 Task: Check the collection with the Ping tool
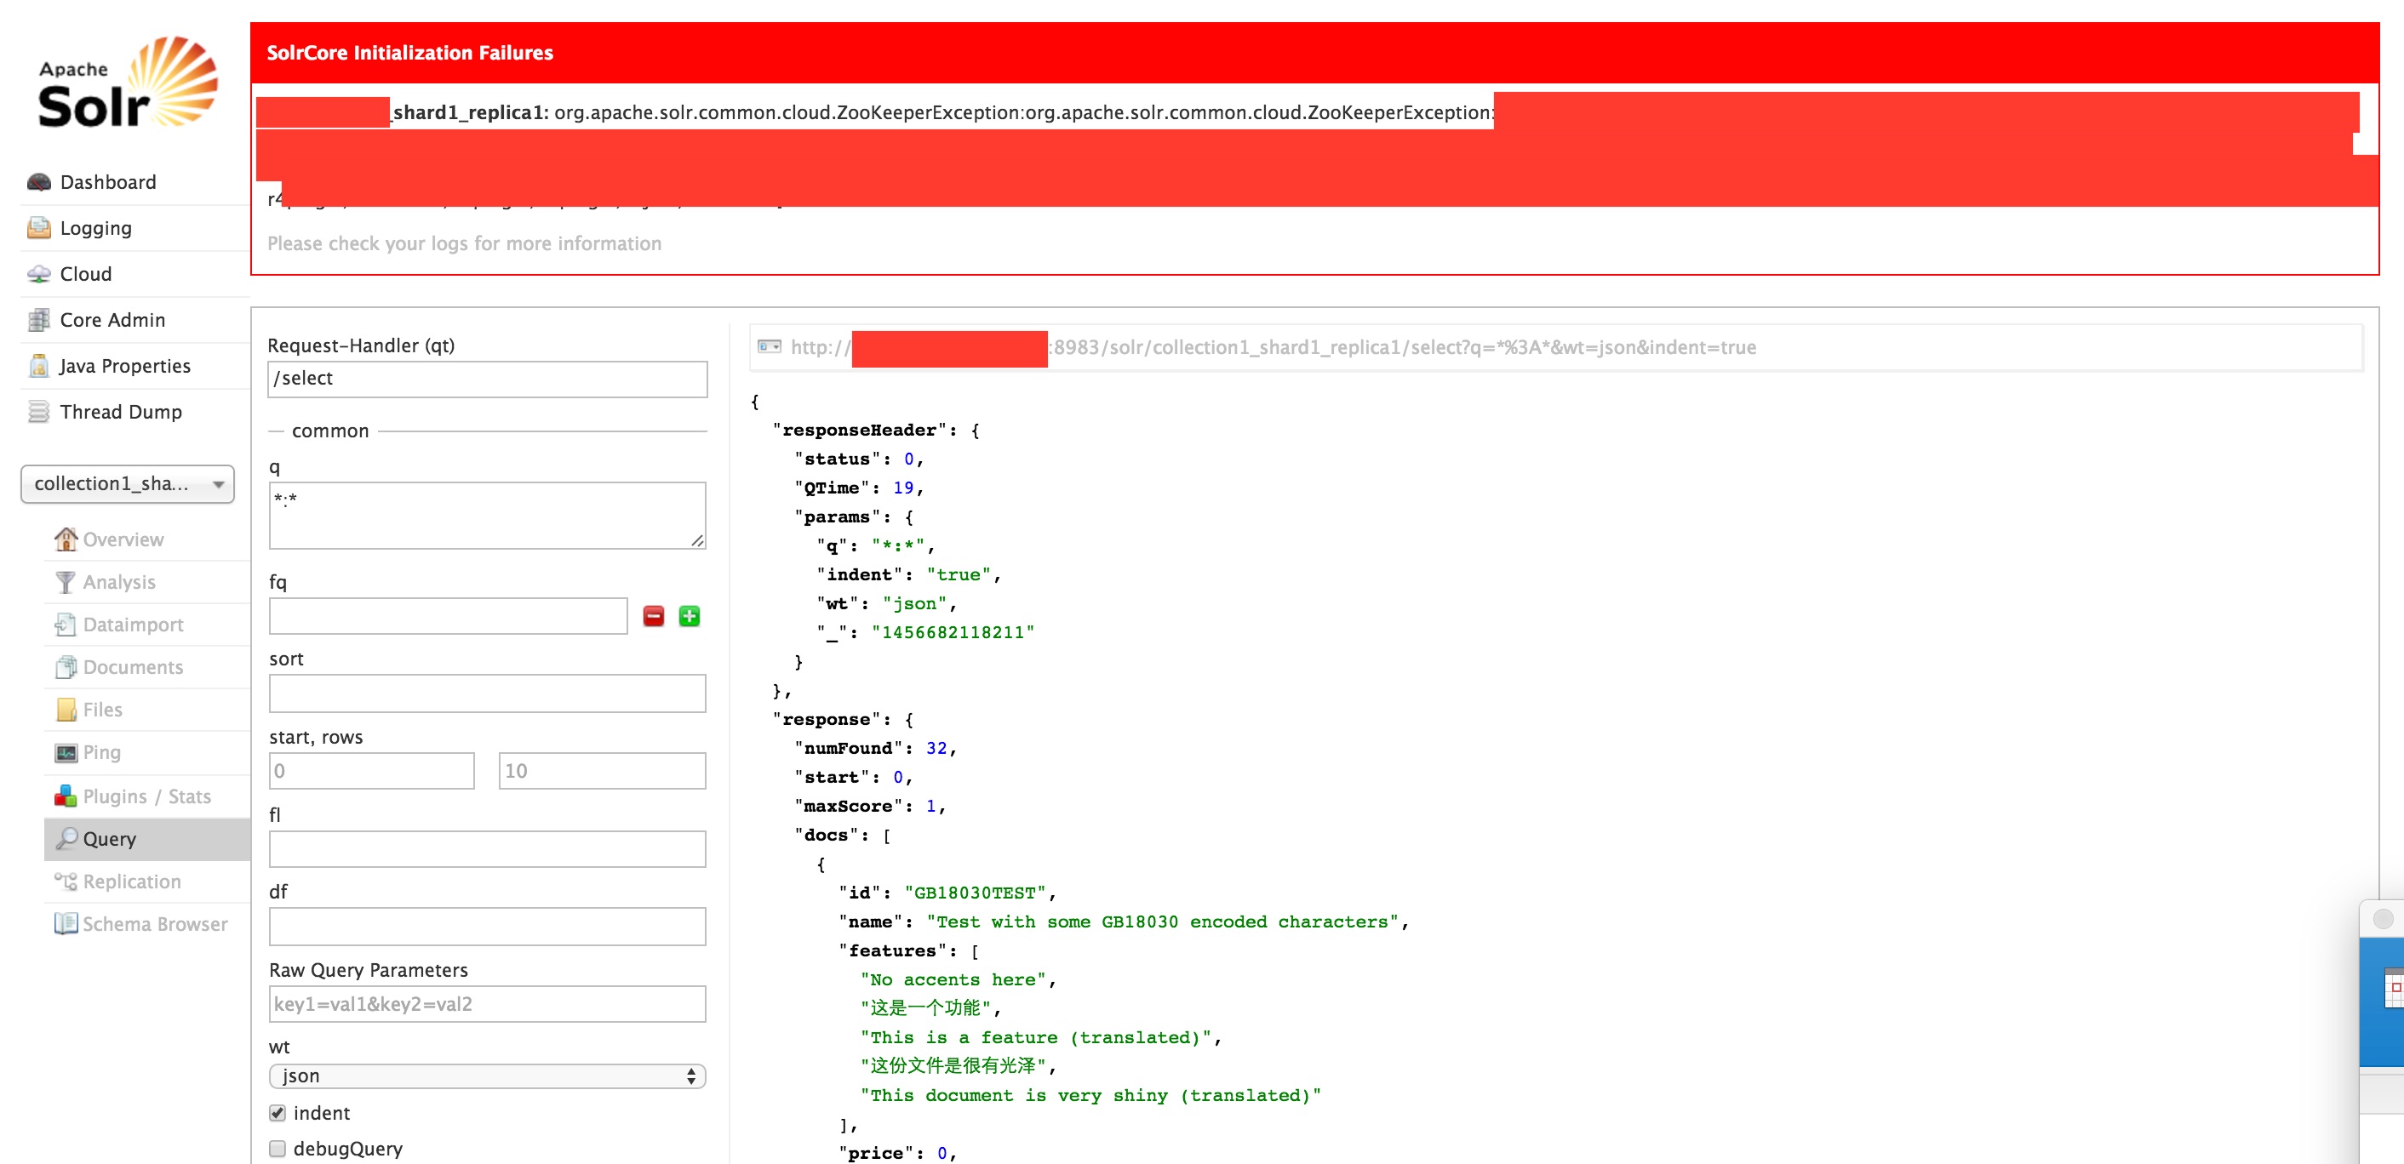tap(100, 752)
